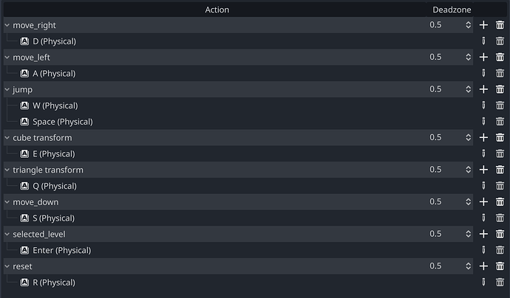Add an event to the jump action
Screen dimensions: 510x298
pyautogui.click(x=483, y=89)
